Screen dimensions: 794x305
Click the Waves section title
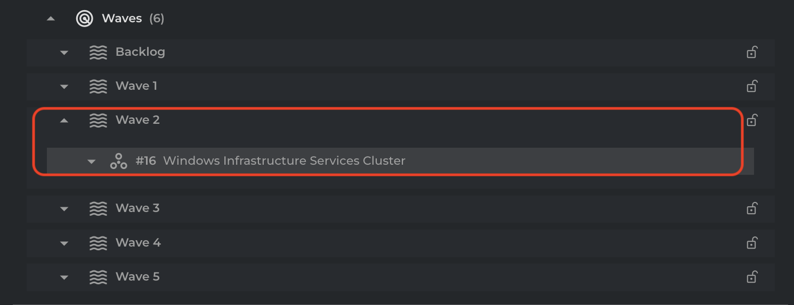(122, 19)
